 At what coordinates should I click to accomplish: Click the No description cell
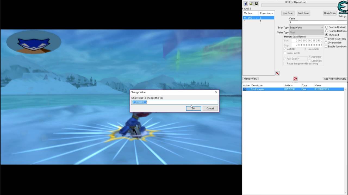point(258,89)
